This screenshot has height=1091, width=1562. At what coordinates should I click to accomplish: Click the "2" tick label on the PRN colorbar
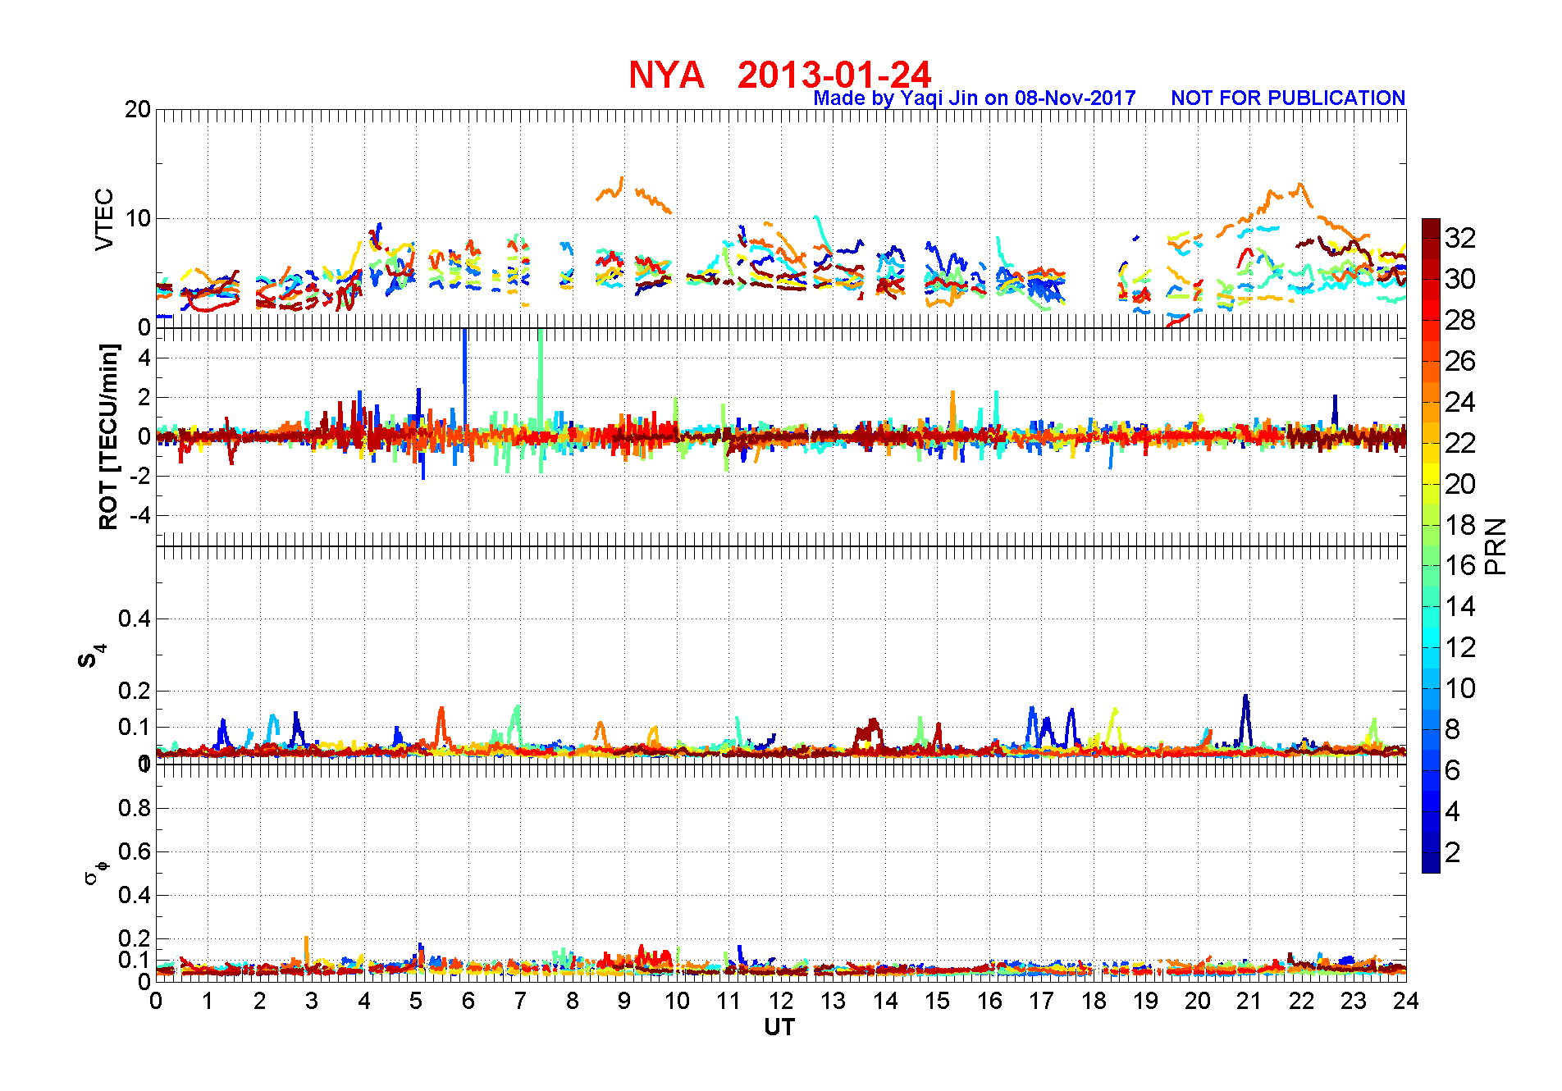coord(1453,852)
